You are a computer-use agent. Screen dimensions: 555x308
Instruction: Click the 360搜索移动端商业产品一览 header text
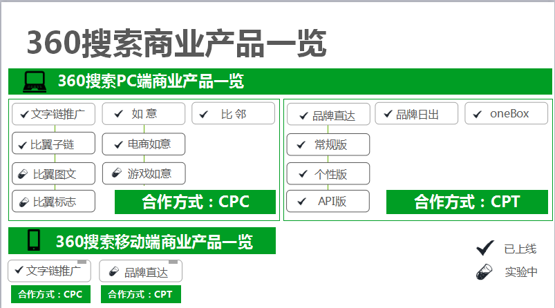point(154,242)
